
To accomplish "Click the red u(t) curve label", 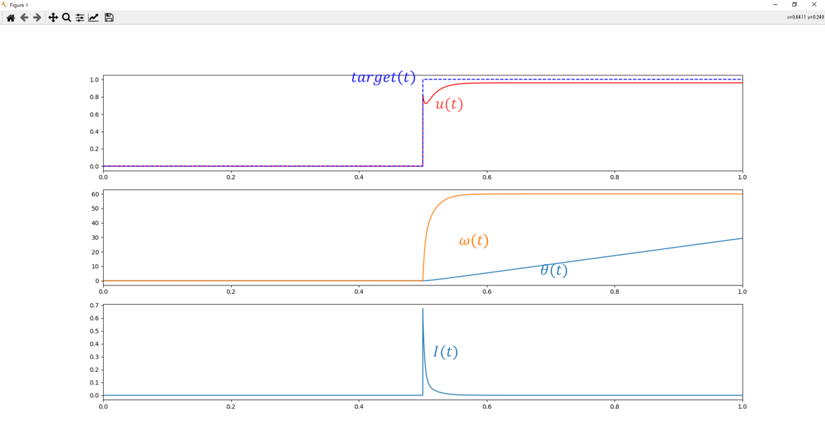I will [x=449, y=104].
